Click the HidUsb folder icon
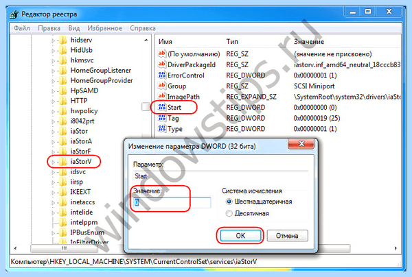 tap(62, 50)
